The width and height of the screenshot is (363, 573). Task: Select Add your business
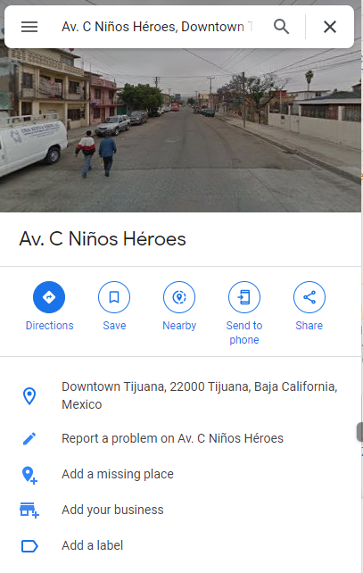[112, 510]
